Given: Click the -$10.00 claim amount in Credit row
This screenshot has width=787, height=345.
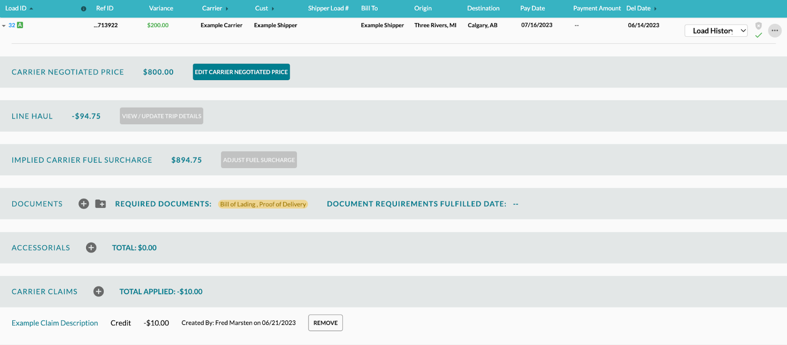Looking at the screenshot, I should pyautogui.click(x=156, y=323).
